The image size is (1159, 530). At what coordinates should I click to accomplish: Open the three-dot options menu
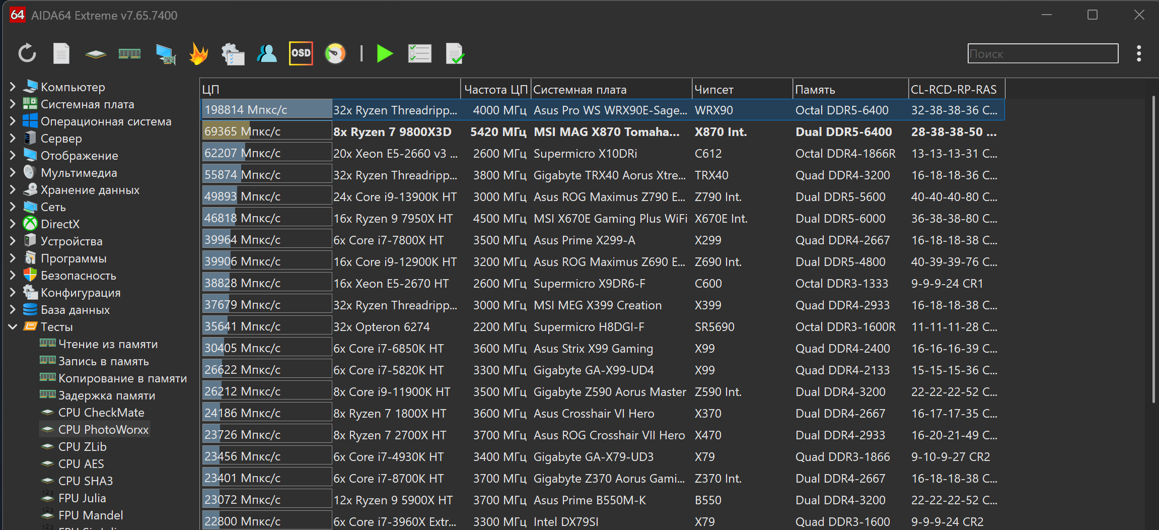[1139, 53]
